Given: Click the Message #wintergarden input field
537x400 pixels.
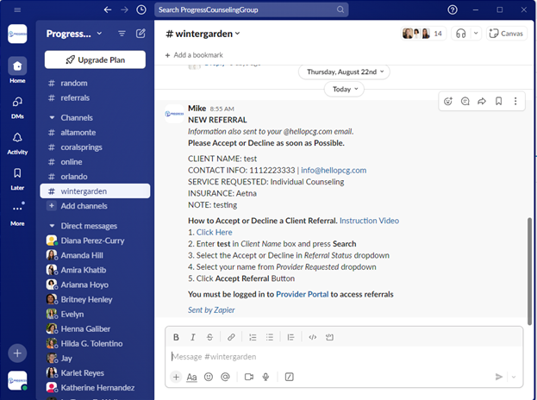Looking at the screenshot, I should pyautogui.click(x=328, y=356).
